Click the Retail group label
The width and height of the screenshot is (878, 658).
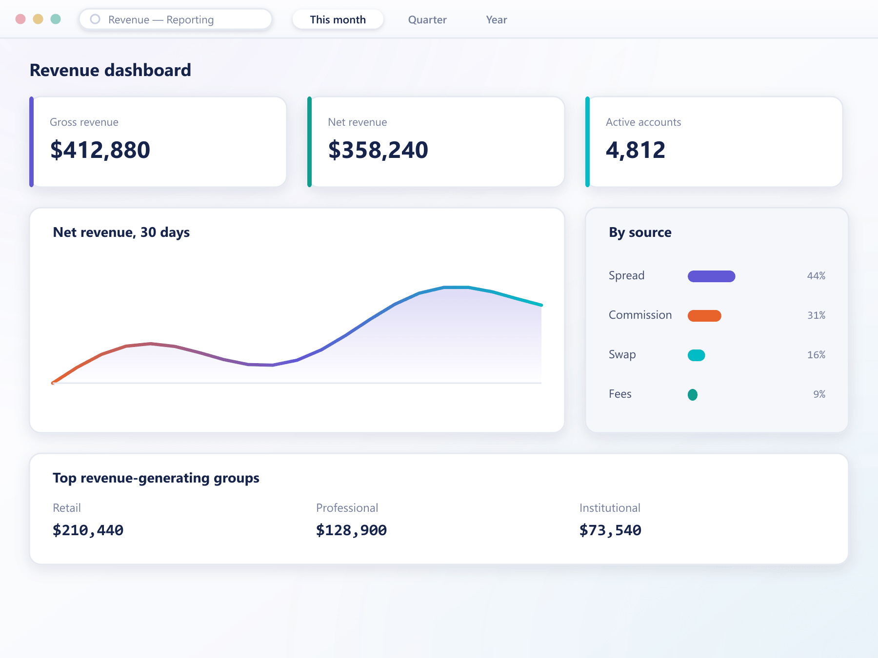tap(67, 508)
